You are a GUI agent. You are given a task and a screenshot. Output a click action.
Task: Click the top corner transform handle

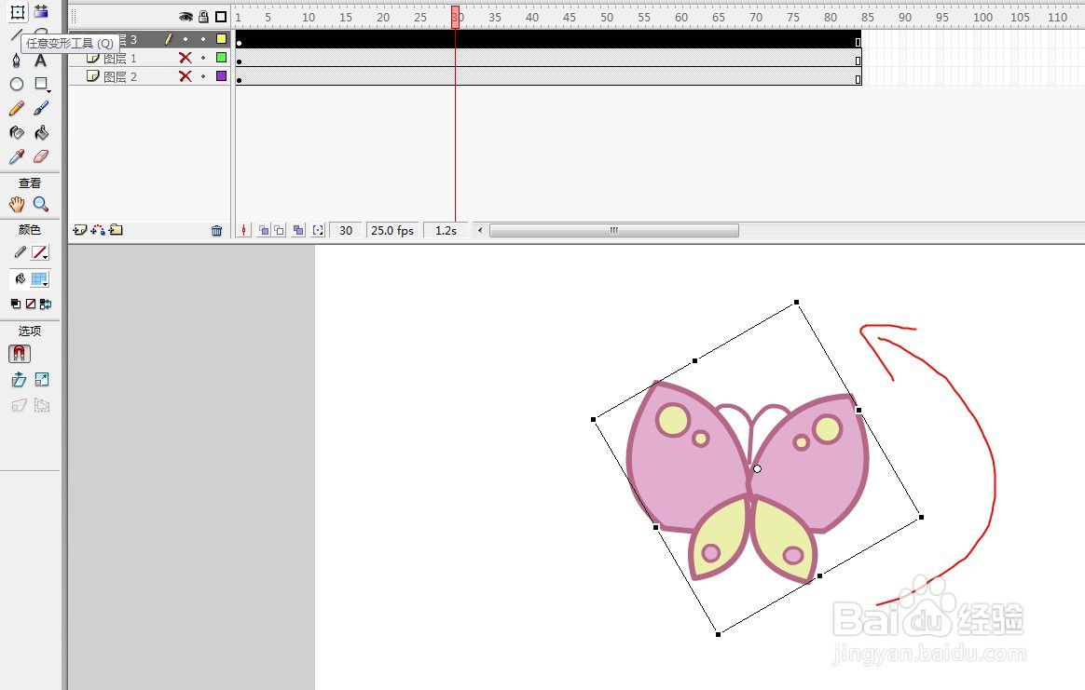click(796, 302)
